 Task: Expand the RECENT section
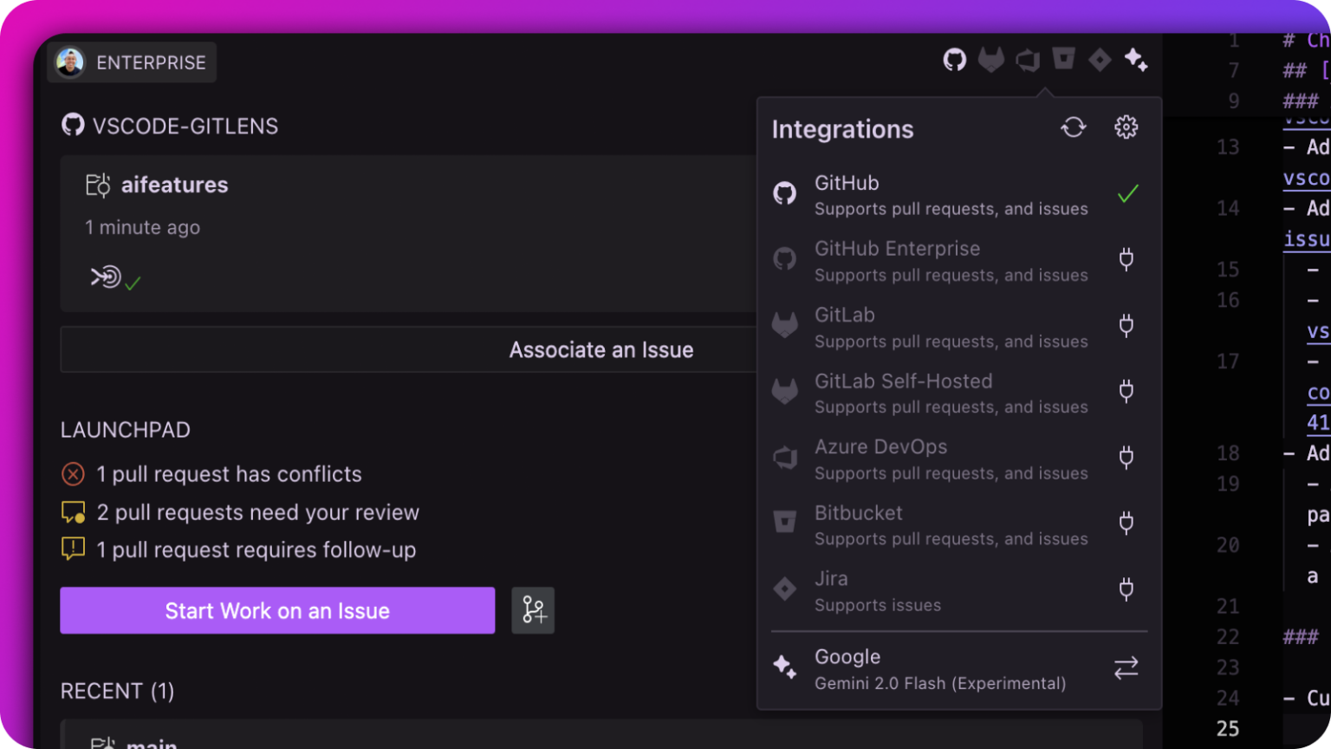[118, 691]
